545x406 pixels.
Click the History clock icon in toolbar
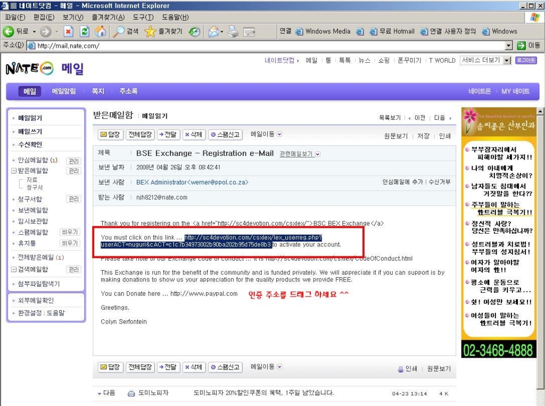tap(194, 31)
